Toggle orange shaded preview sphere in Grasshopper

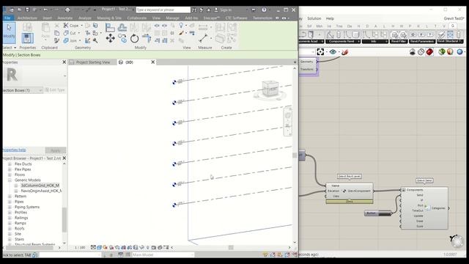coord(450,52)
